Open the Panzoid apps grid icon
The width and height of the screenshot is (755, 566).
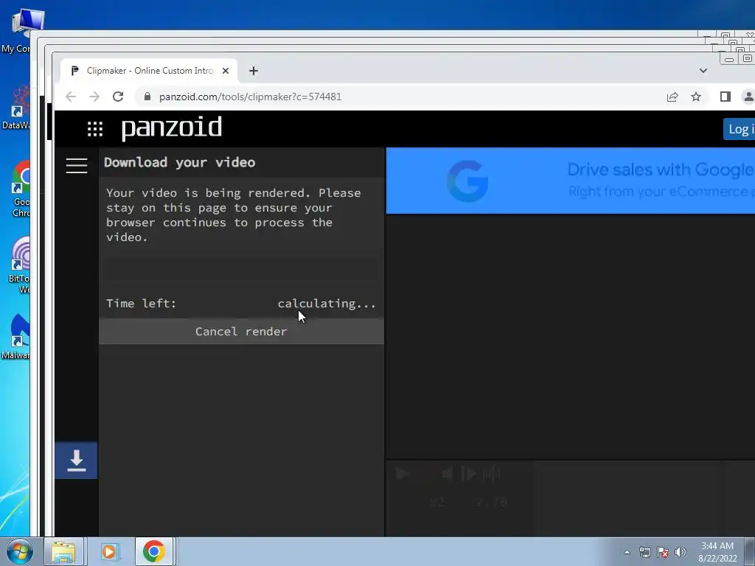[x=95, y=128]
